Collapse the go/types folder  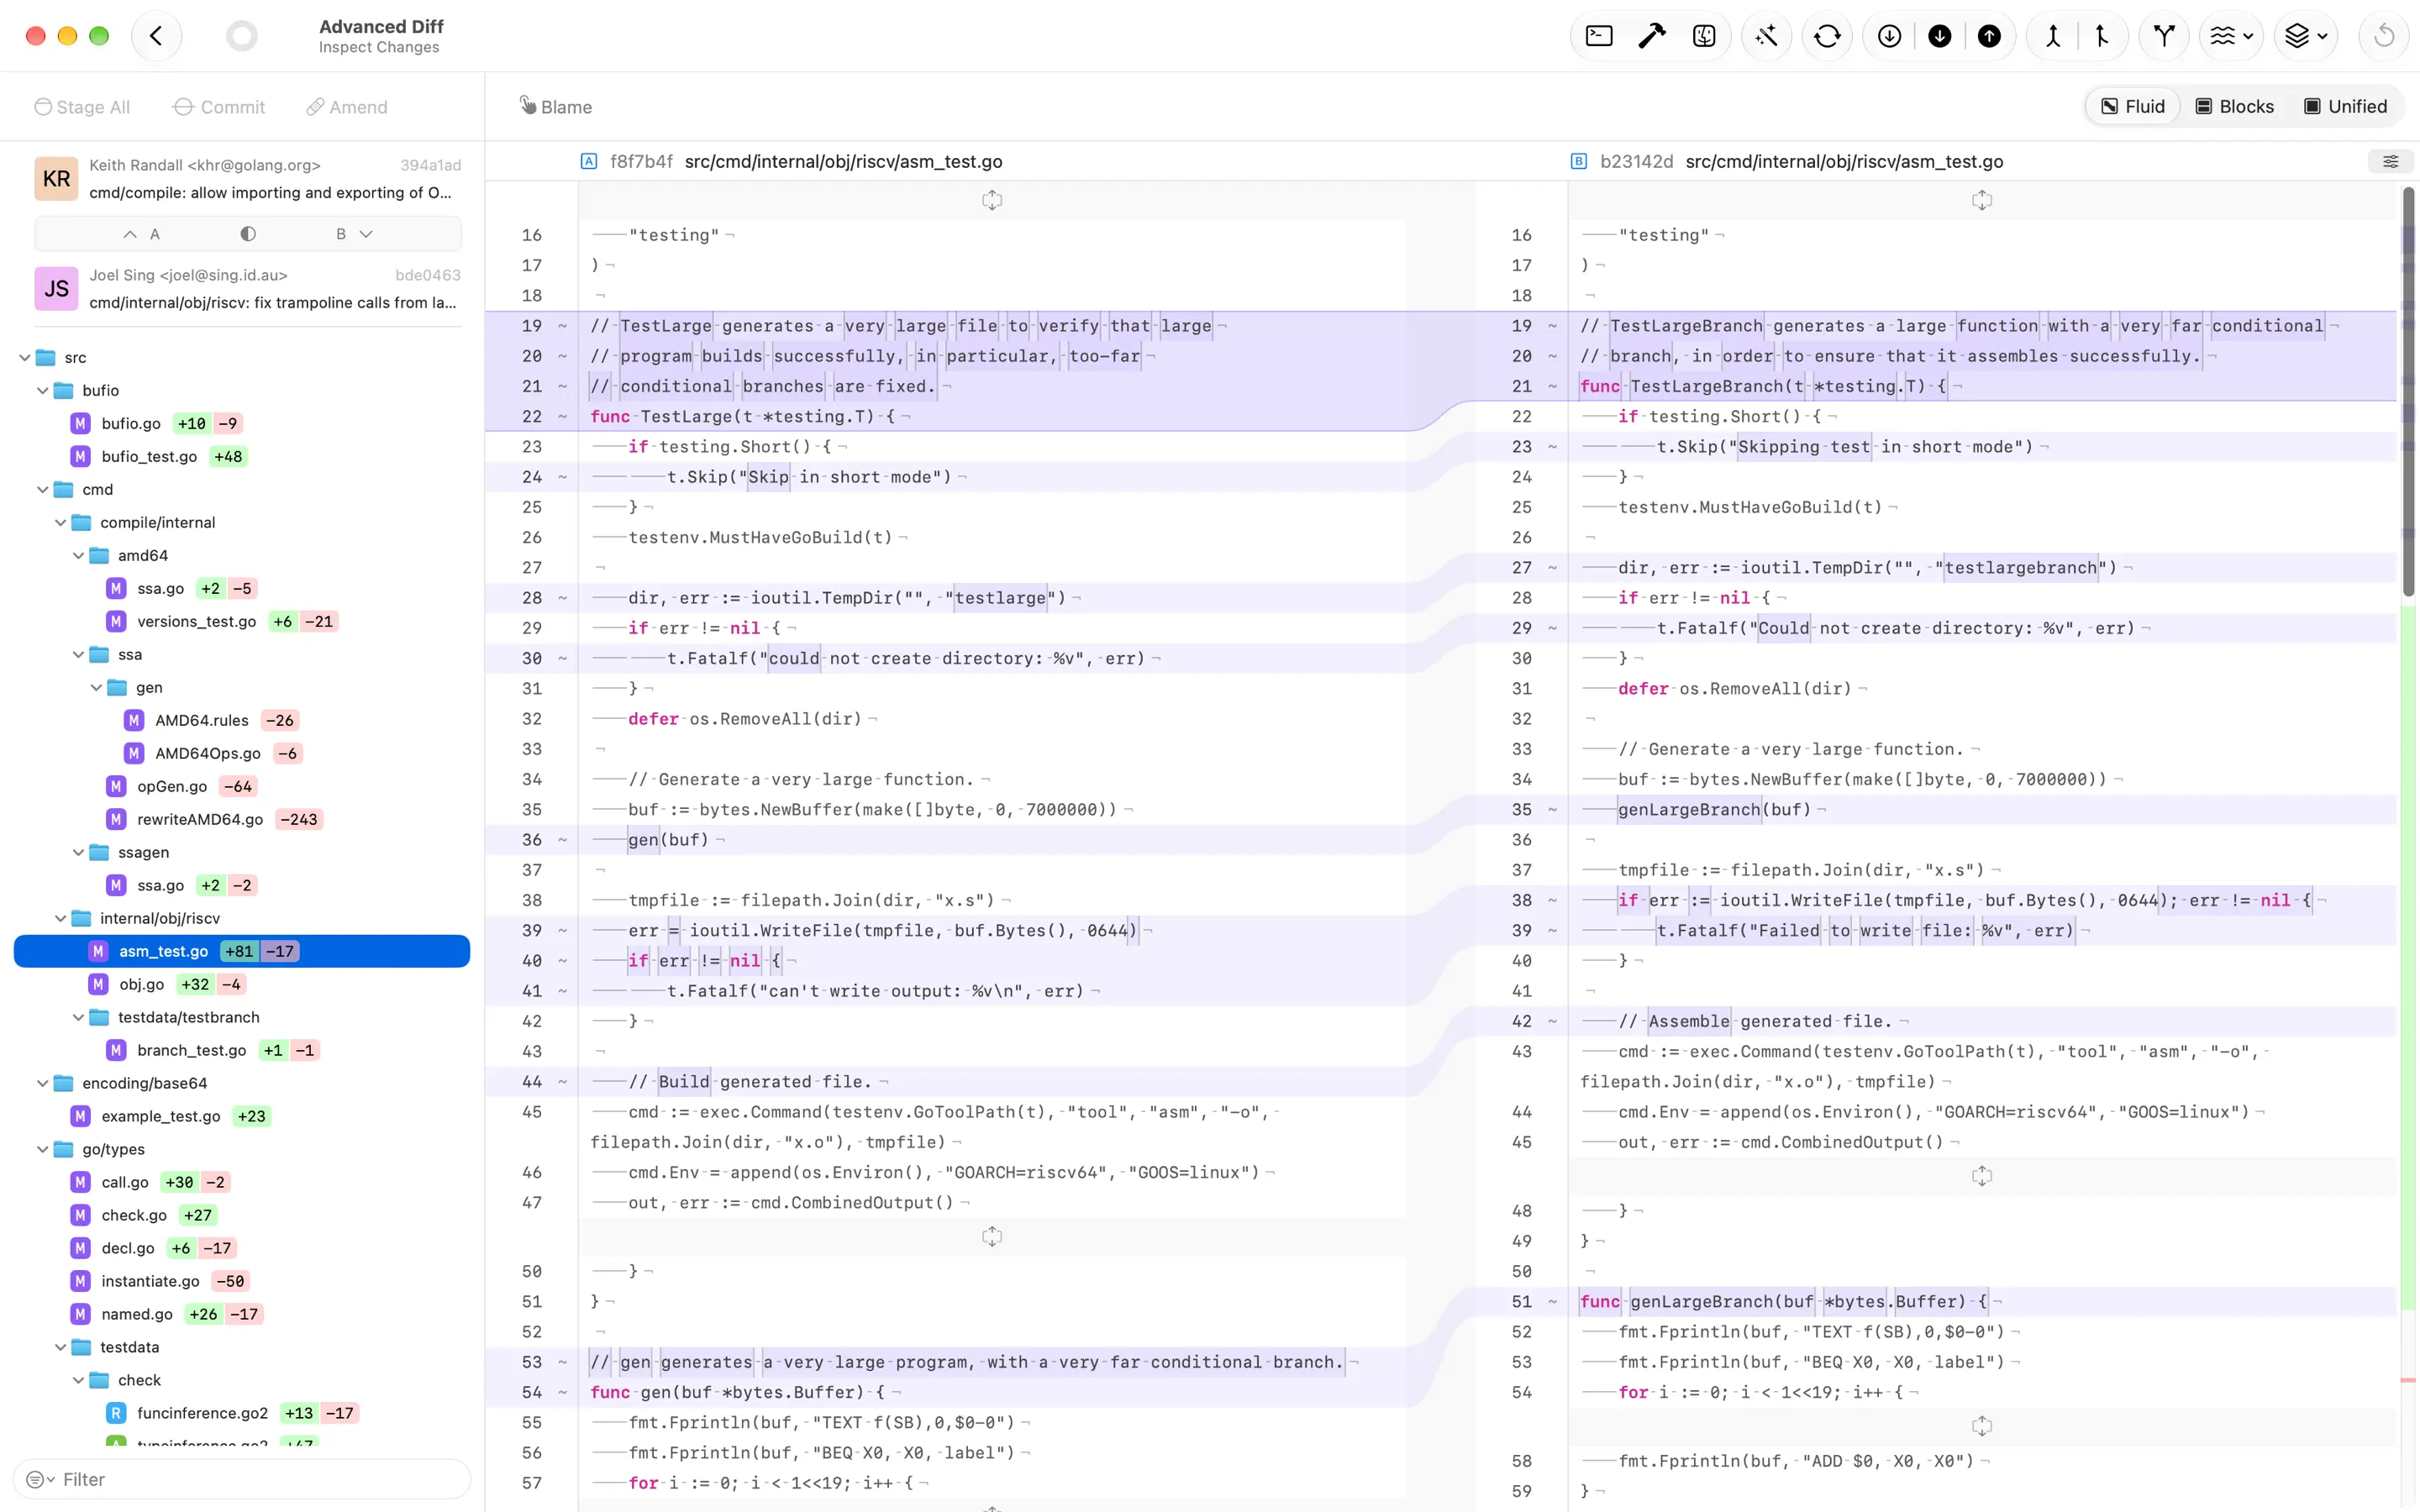tap(43, 1149)
